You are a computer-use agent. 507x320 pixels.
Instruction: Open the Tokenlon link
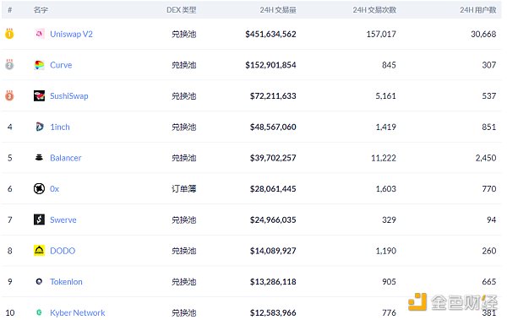coord(66,281)
